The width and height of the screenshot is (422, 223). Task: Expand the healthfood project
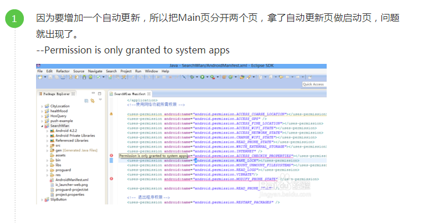42,111
